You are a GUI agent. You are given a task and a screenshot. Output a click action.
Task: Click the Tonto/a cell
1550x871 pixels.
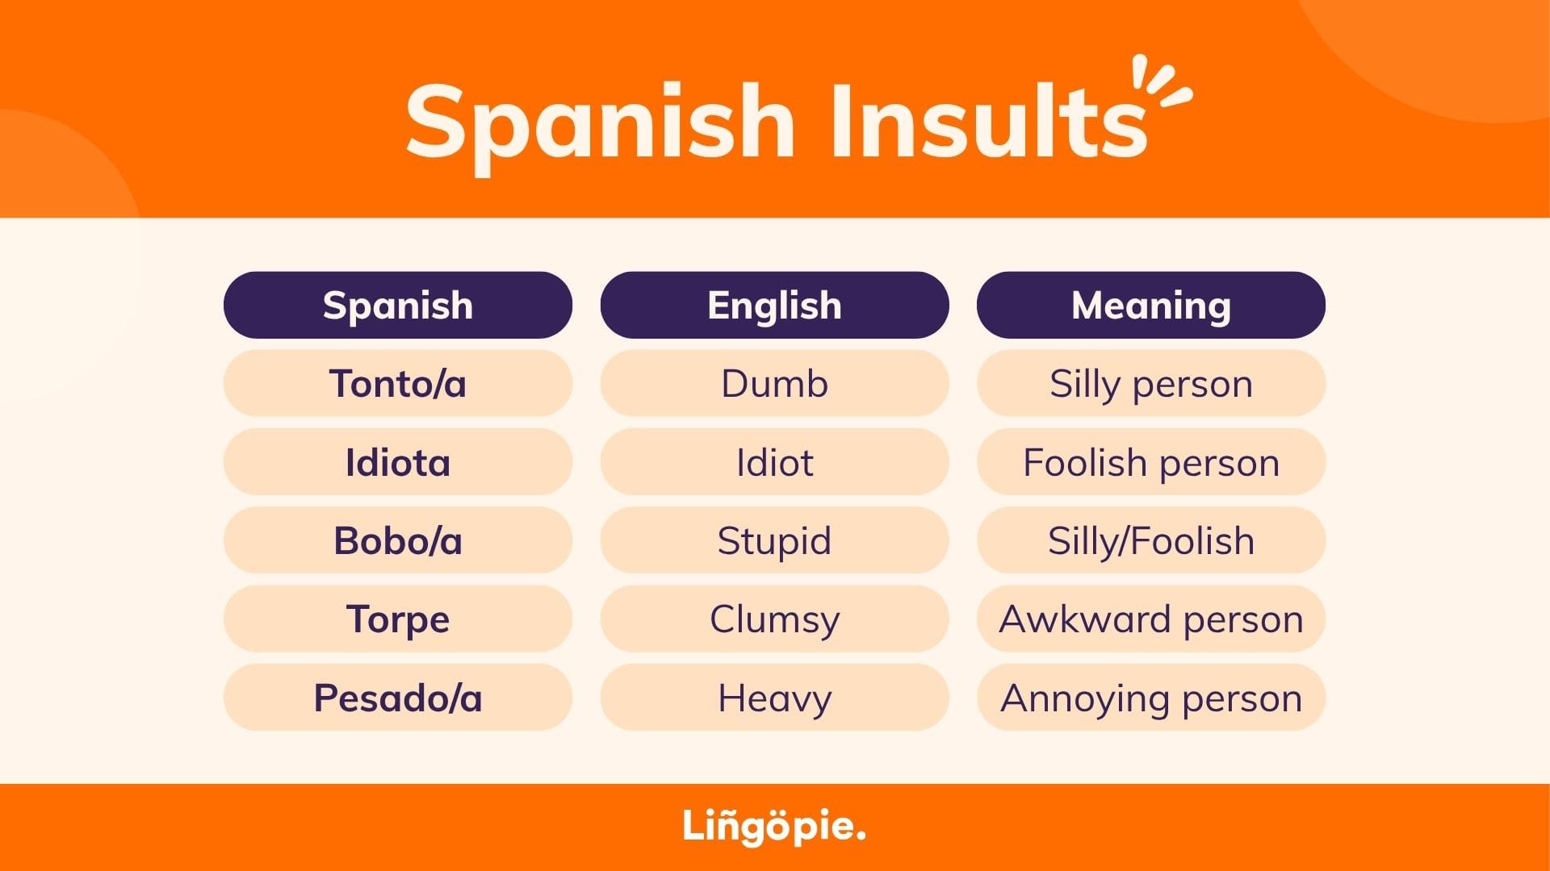397,384
